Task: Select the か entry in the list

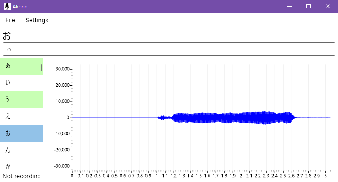Action: 21,166
